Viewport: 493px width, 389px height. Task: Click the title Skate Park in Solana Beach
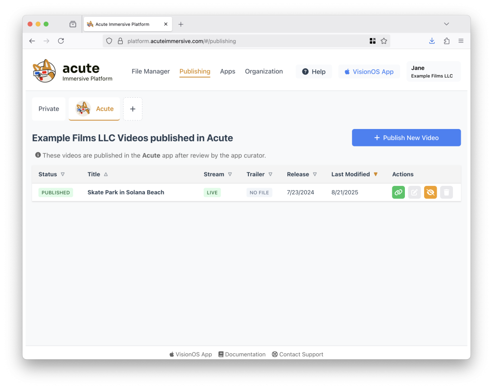coord(126,193)
